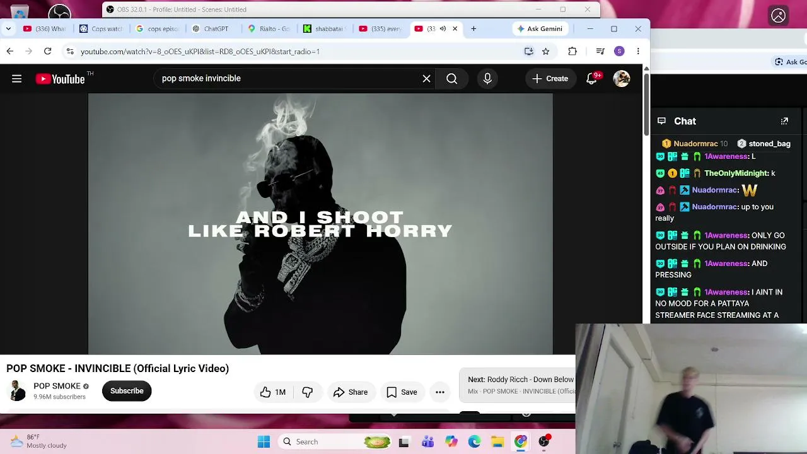Open a new Chrome tab
The width and height of the screenshot is (807, 454).
473,29
